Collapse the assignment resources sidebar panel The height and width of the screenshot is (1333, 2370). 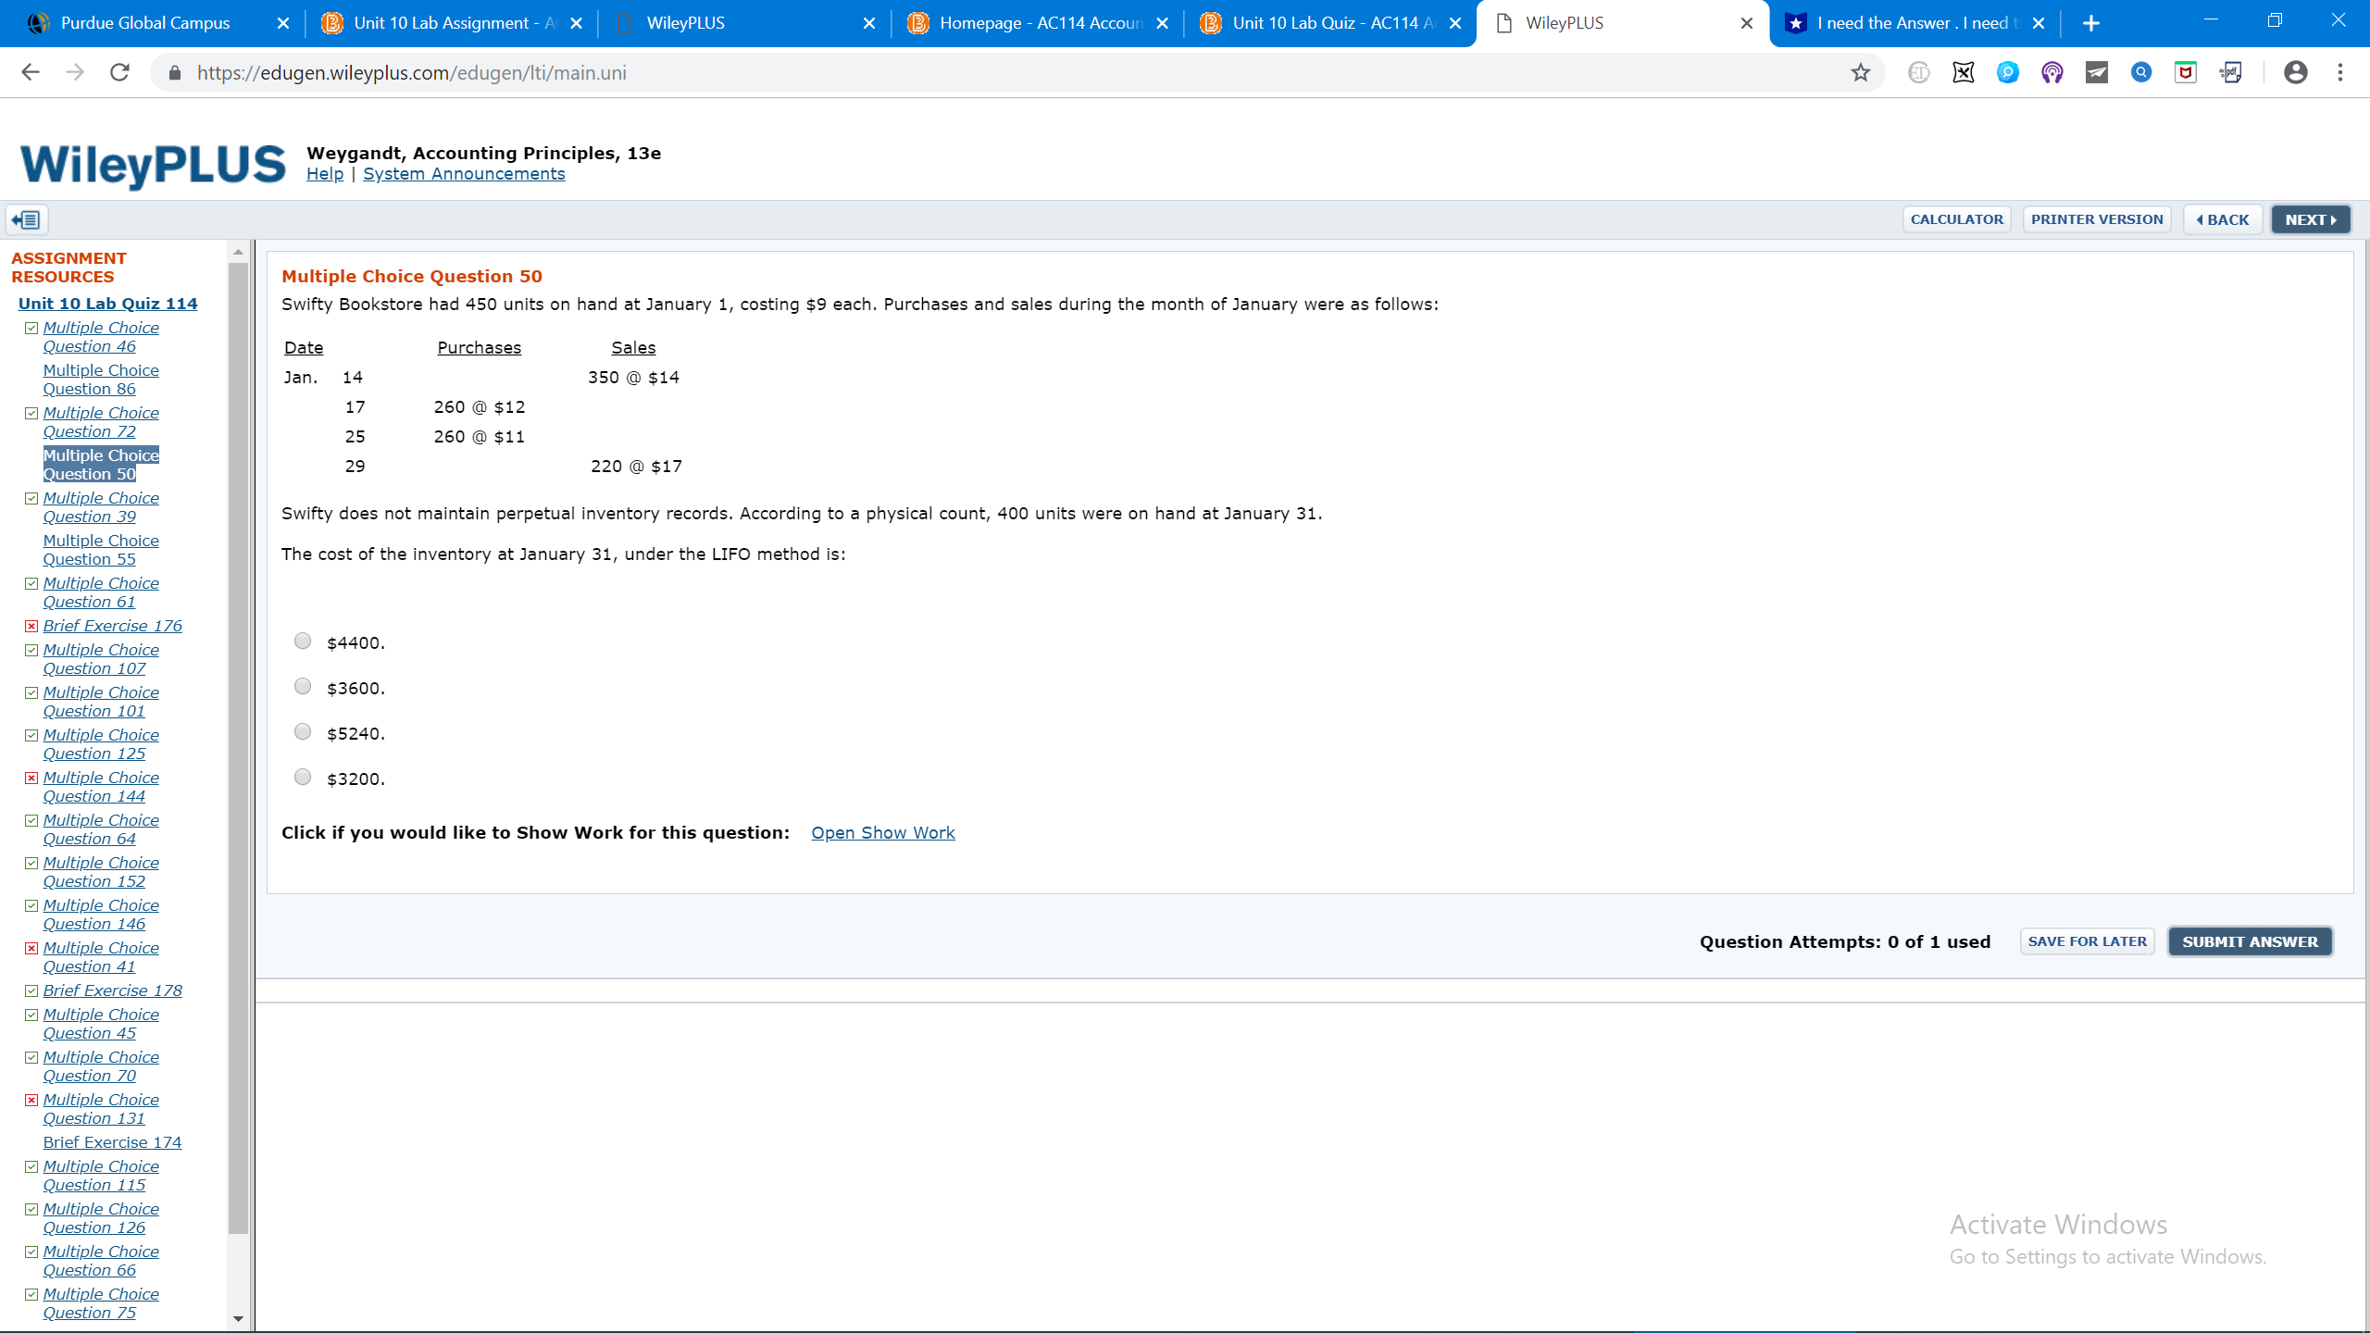(25, 219)
